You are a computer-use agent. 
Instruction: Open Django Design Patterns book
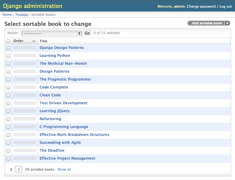coord(62,48)
